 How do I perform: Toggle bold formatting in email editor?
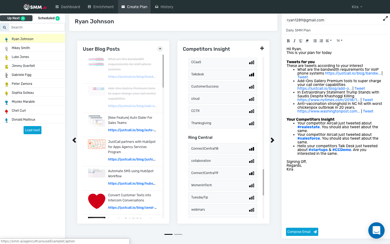pyautogui.click(x=288, y=41)
